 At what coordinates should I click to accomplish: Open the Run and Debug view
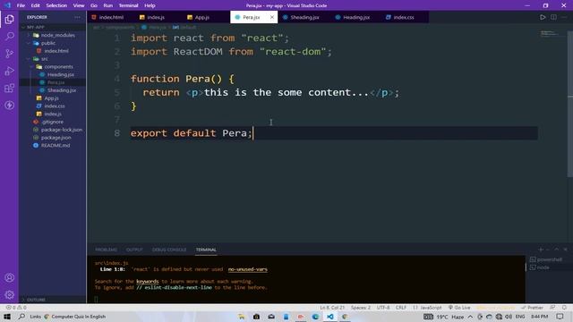point(10,71)
